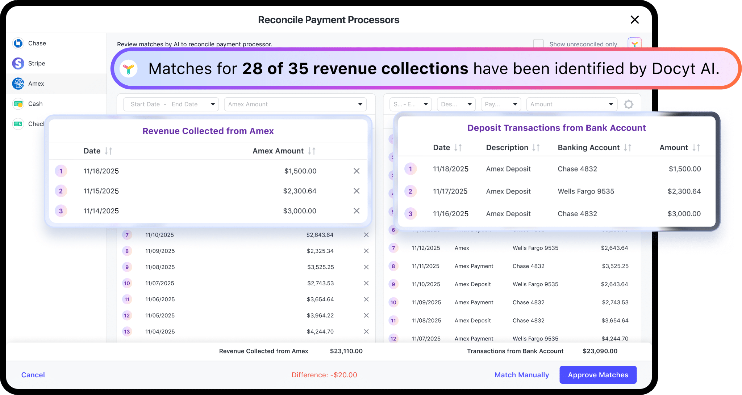Remove the 11/09/2025 $2,325.34 revenue row

(366, 251)
